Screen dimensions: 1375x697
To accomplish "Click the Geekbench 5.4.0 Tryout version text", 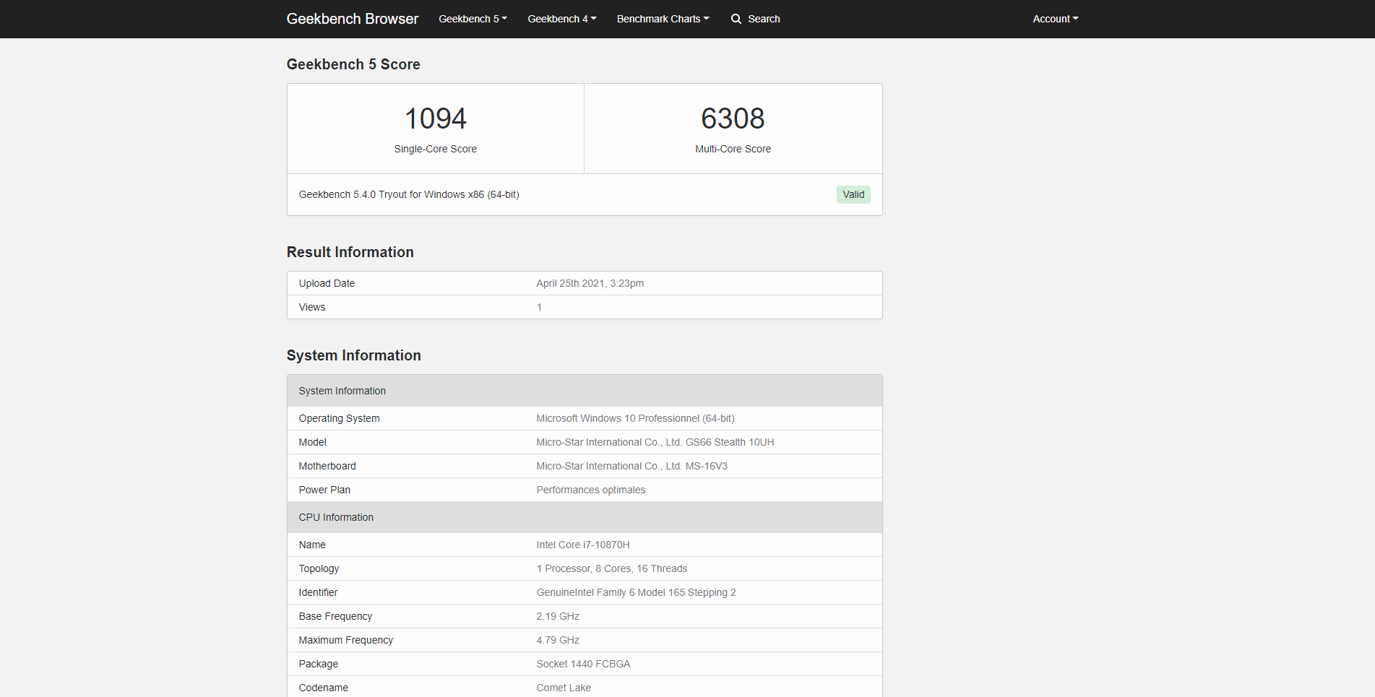I will [409, 194].
